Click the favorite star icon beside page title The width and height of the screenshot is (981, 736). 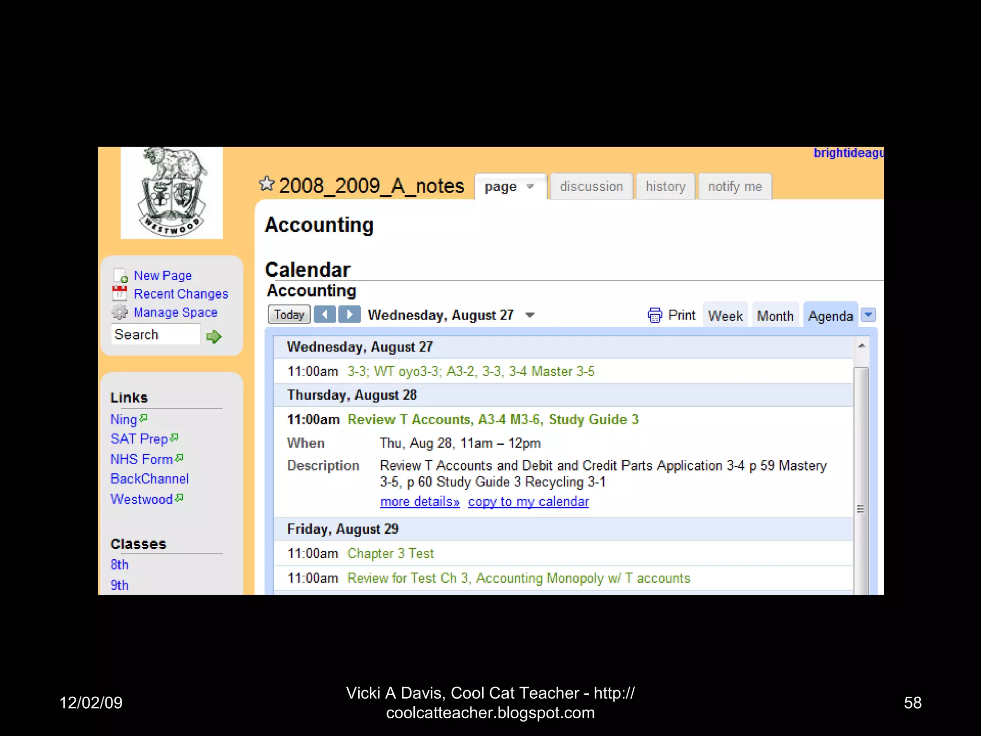(266, 184)
